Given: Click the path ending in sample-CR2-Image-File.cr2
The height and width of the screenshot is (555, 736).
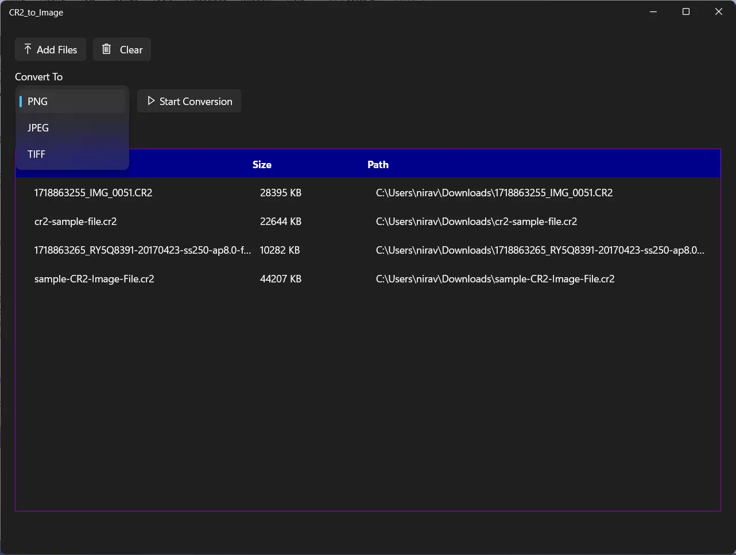Looking at the screenshot, I should 495,279.
